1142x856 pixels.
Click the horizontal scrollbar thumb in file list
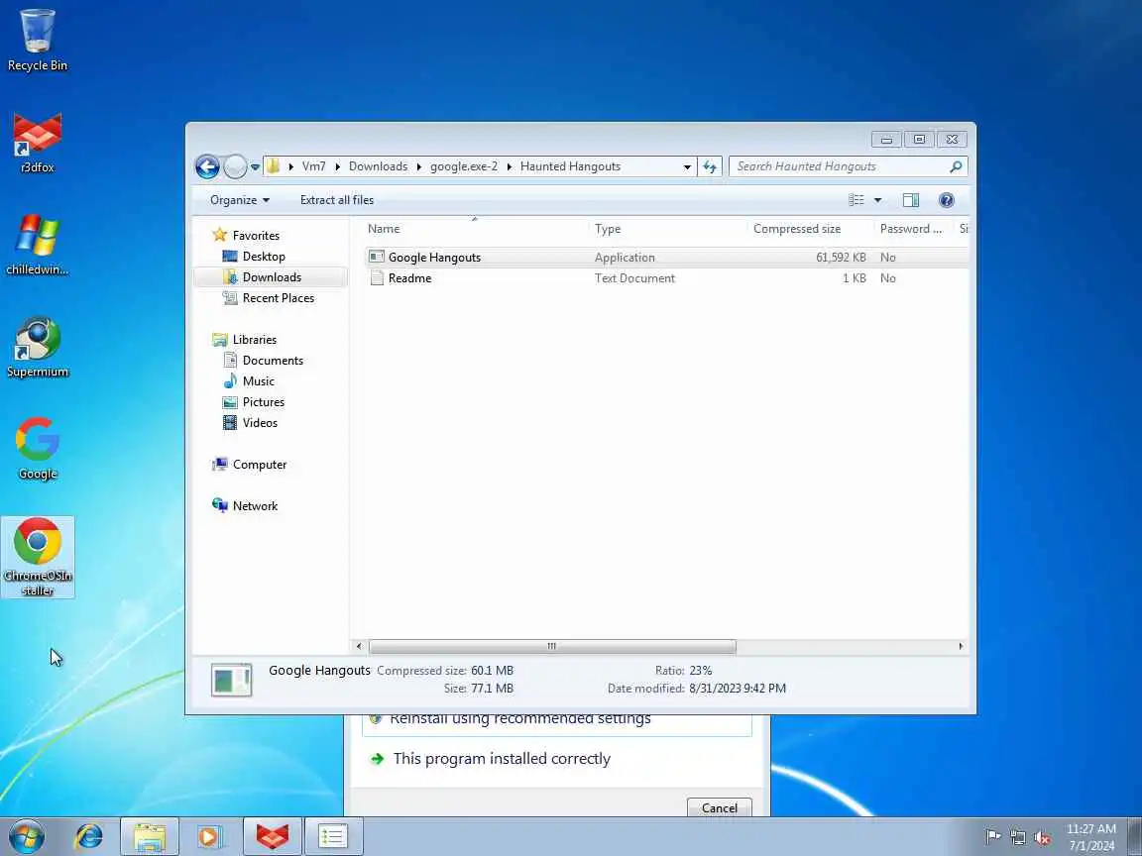552,646
